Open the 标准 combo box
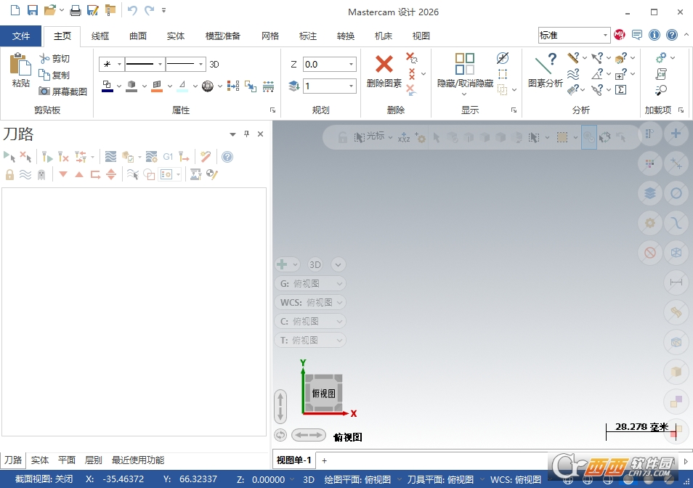Image resolution: width=693 pixels, height=488 pixels. click(574, 35)
